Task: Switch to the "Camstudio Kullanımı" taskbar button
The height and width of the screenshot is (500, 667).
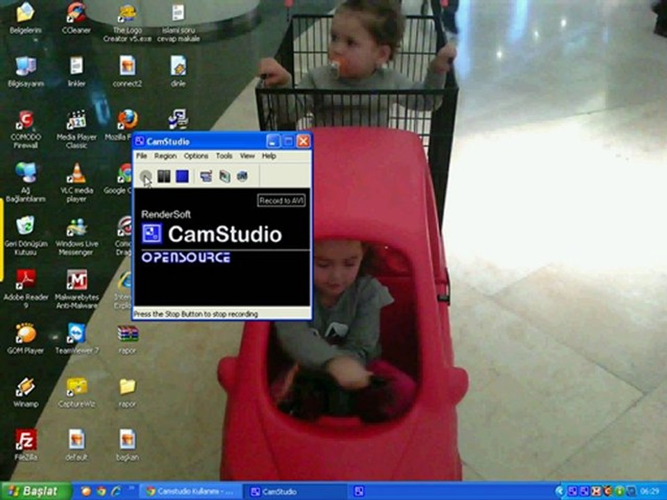Action: [190, 492]
